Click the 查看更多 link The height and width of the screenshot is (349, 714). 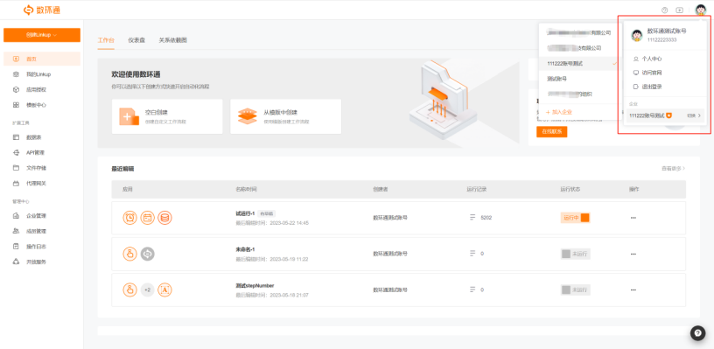(x=673, y=168)
